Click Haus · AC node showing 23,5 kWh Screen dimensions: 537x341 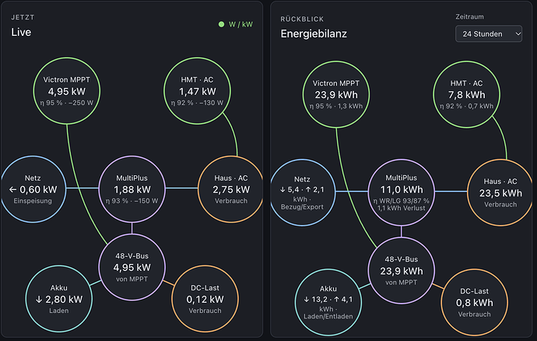click(x=500, y=192)
